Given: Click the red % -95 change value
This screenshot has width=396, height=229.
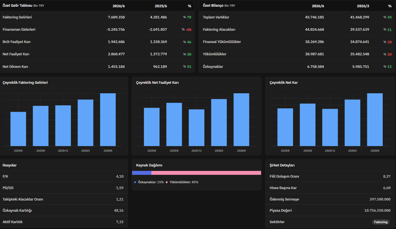Looking at the screenshot, I should 187,29.
